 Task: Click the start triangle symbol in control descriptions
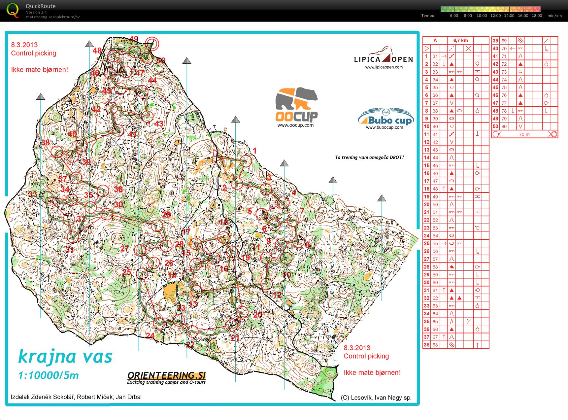pyautogui.click(x=427, y=48)
